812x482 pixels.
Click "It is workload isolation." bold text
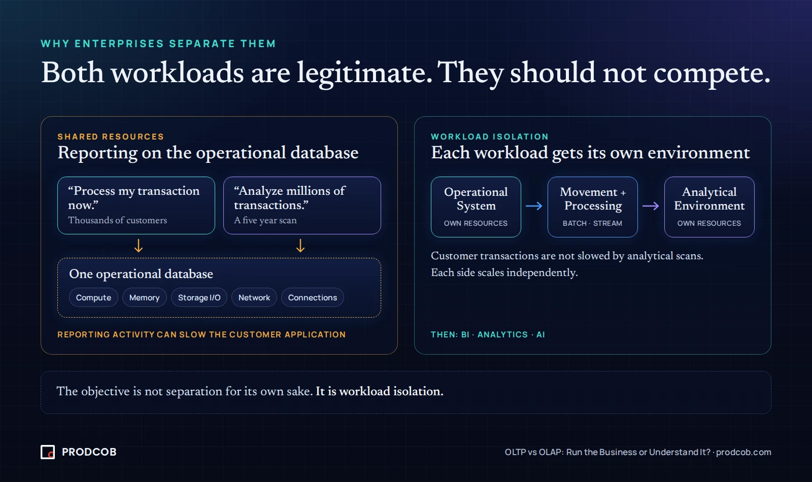(x=380, y=391)
